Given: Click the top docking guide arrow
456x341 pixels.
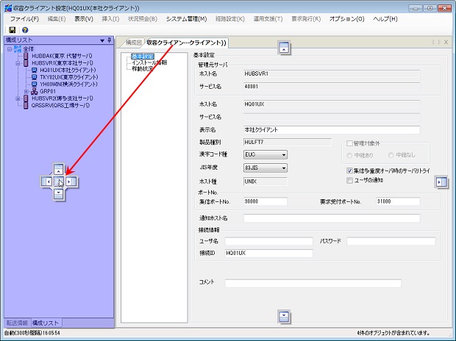Looking at the screenshot, I should click(284, 49).
